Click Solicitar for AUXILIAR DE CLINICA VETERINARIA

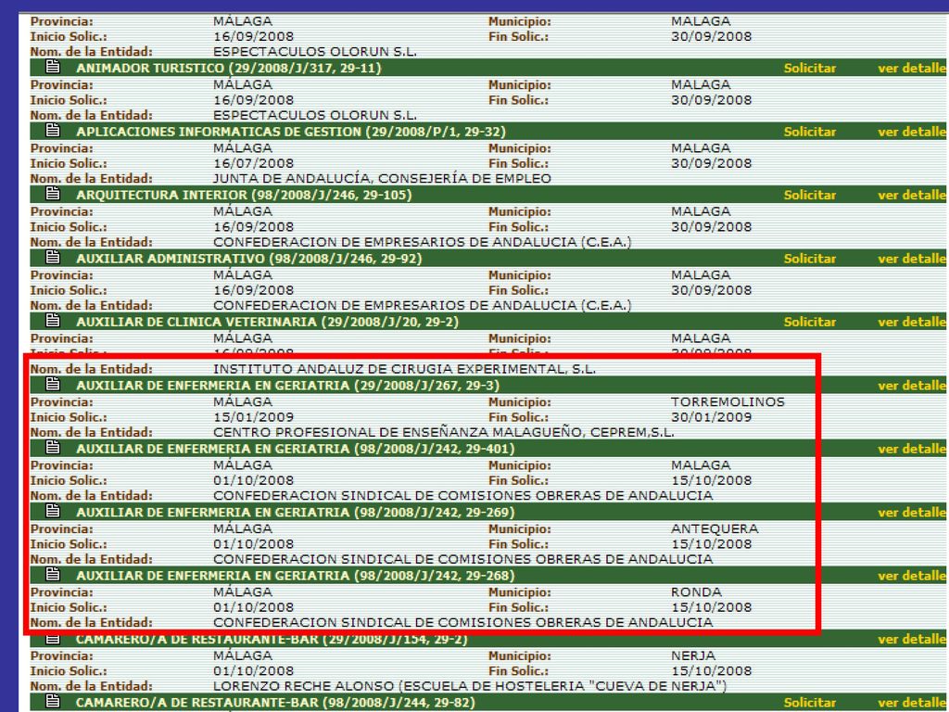pyautogui.click(x=810, y=322)
